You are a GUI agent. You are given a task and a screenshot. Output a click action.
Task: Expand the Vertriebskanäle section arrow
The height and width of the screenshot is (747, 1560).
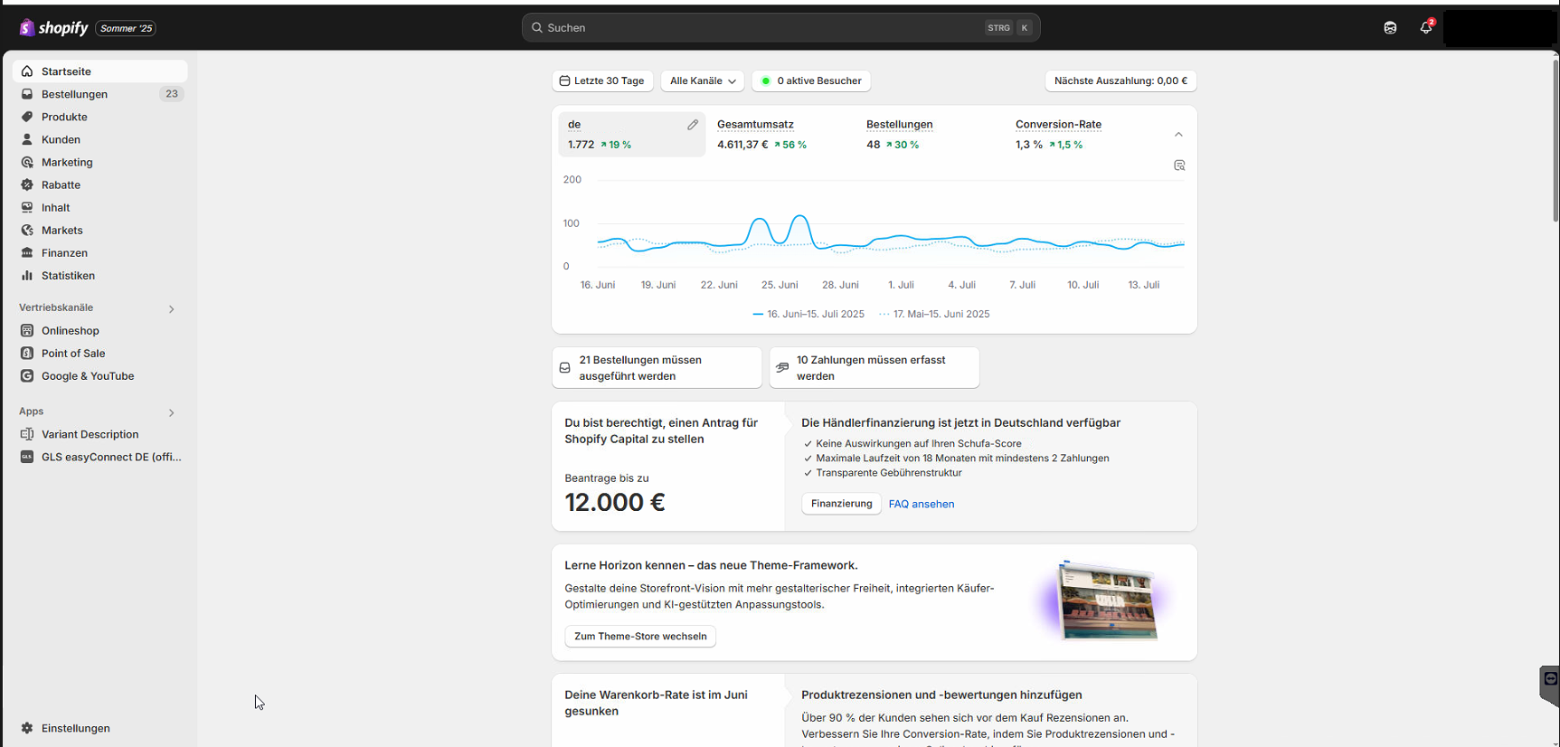(171, 309)
